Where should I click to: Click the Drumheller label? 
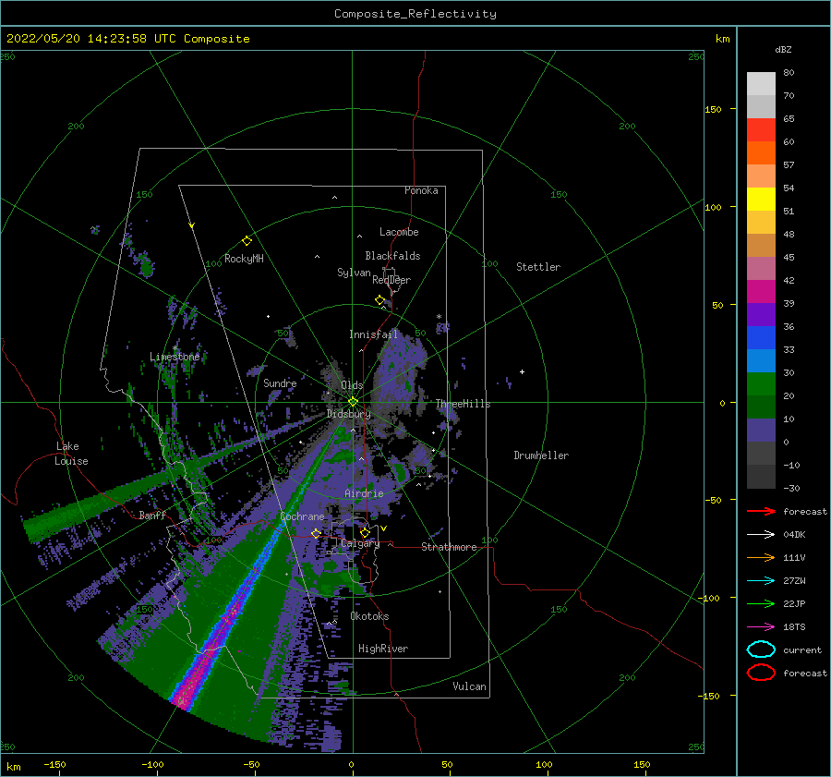tap(541, 455)
